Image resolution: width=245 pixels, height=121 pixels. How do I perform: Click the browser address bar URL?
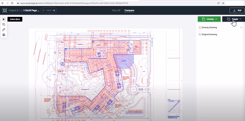[x=74, y=3]
